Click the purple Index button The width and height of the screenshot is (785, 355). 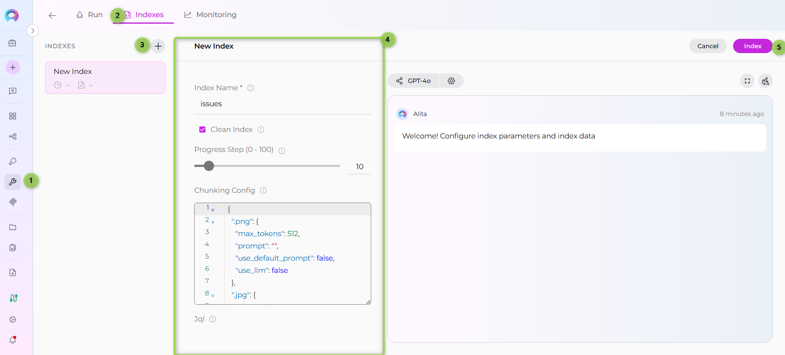coord(752,46)
